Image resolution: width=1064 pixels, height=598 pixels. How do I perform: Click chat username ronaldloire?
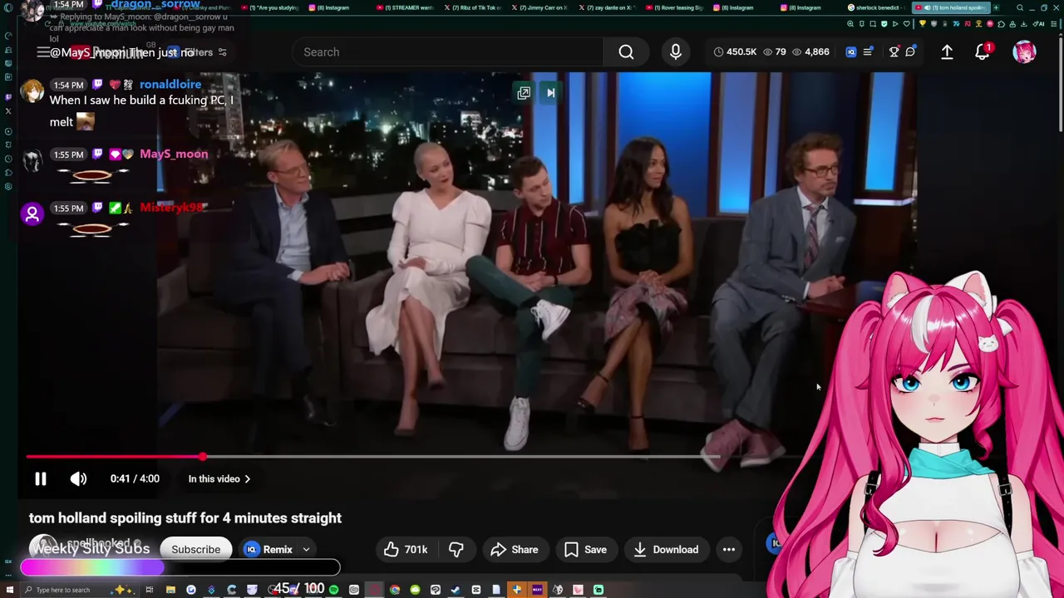click(x=170, y=85)
